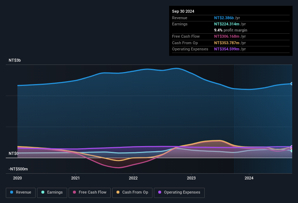Click the -NT$500m y-axis label
298x203 pixels.
(18, 169)
